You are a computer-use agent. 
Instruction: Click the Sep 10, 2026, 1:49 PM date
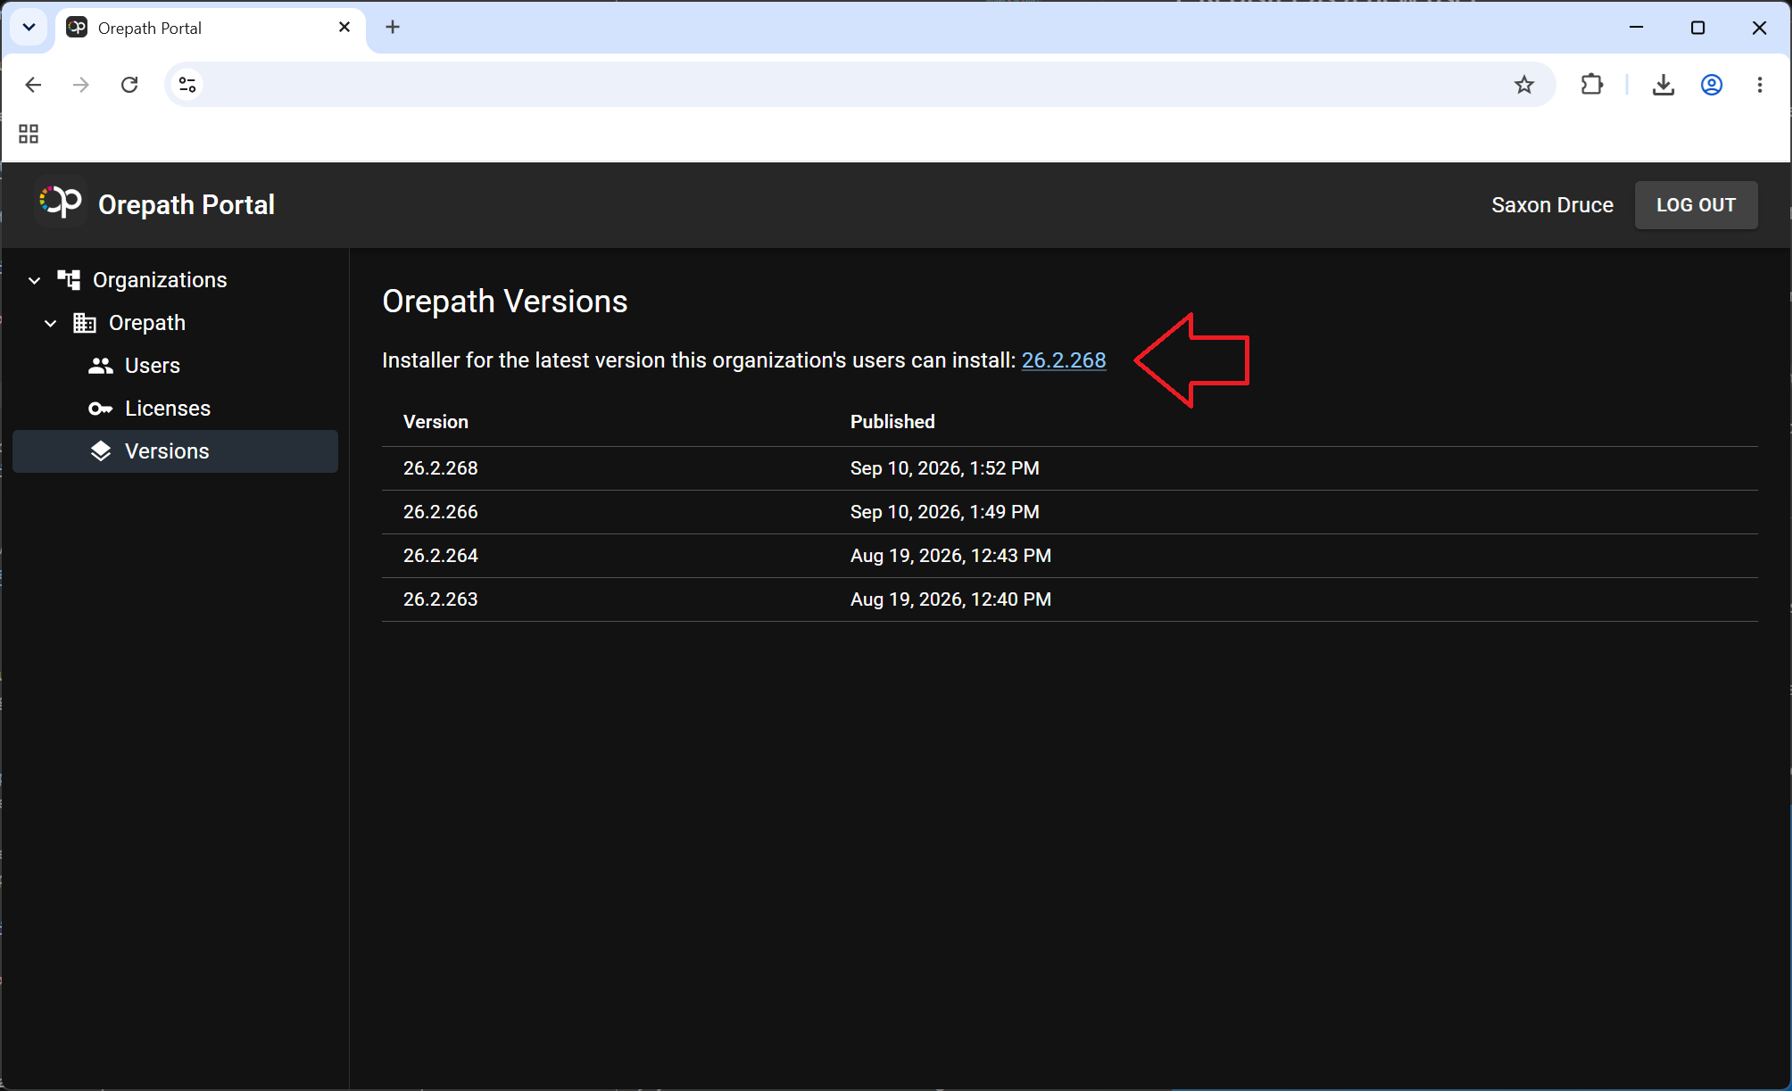pyautogui.click(x=944, y=512)
